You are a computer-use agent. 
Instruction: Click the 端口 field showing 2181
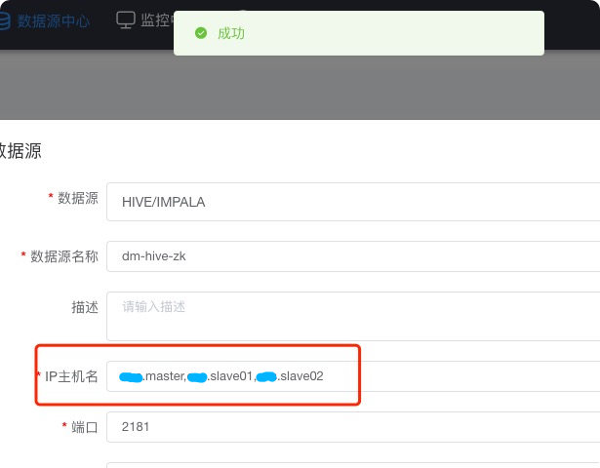coord(353,427)
